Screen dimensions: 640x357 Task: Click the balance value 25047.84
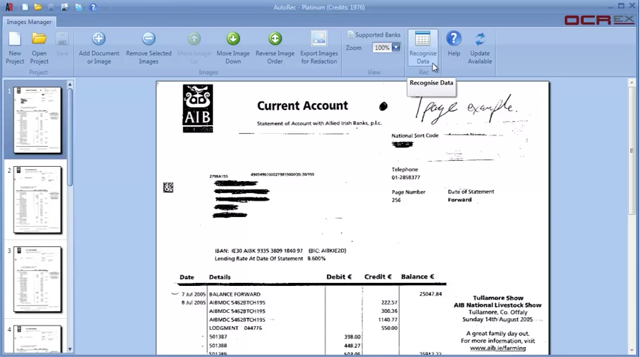pos(431,294)
